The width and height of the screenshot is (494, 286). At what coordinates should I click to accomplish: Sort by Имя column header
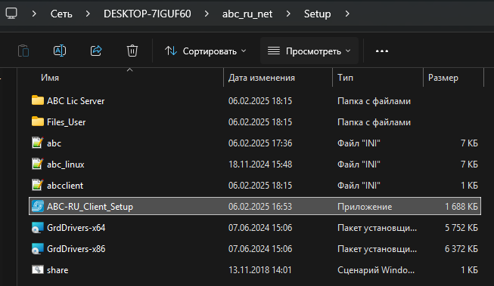(50, 78)
